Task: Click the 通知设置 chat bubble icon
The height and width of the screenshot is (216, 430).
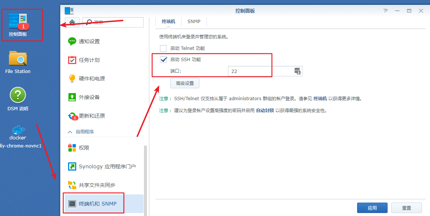Action: [72, 41]
